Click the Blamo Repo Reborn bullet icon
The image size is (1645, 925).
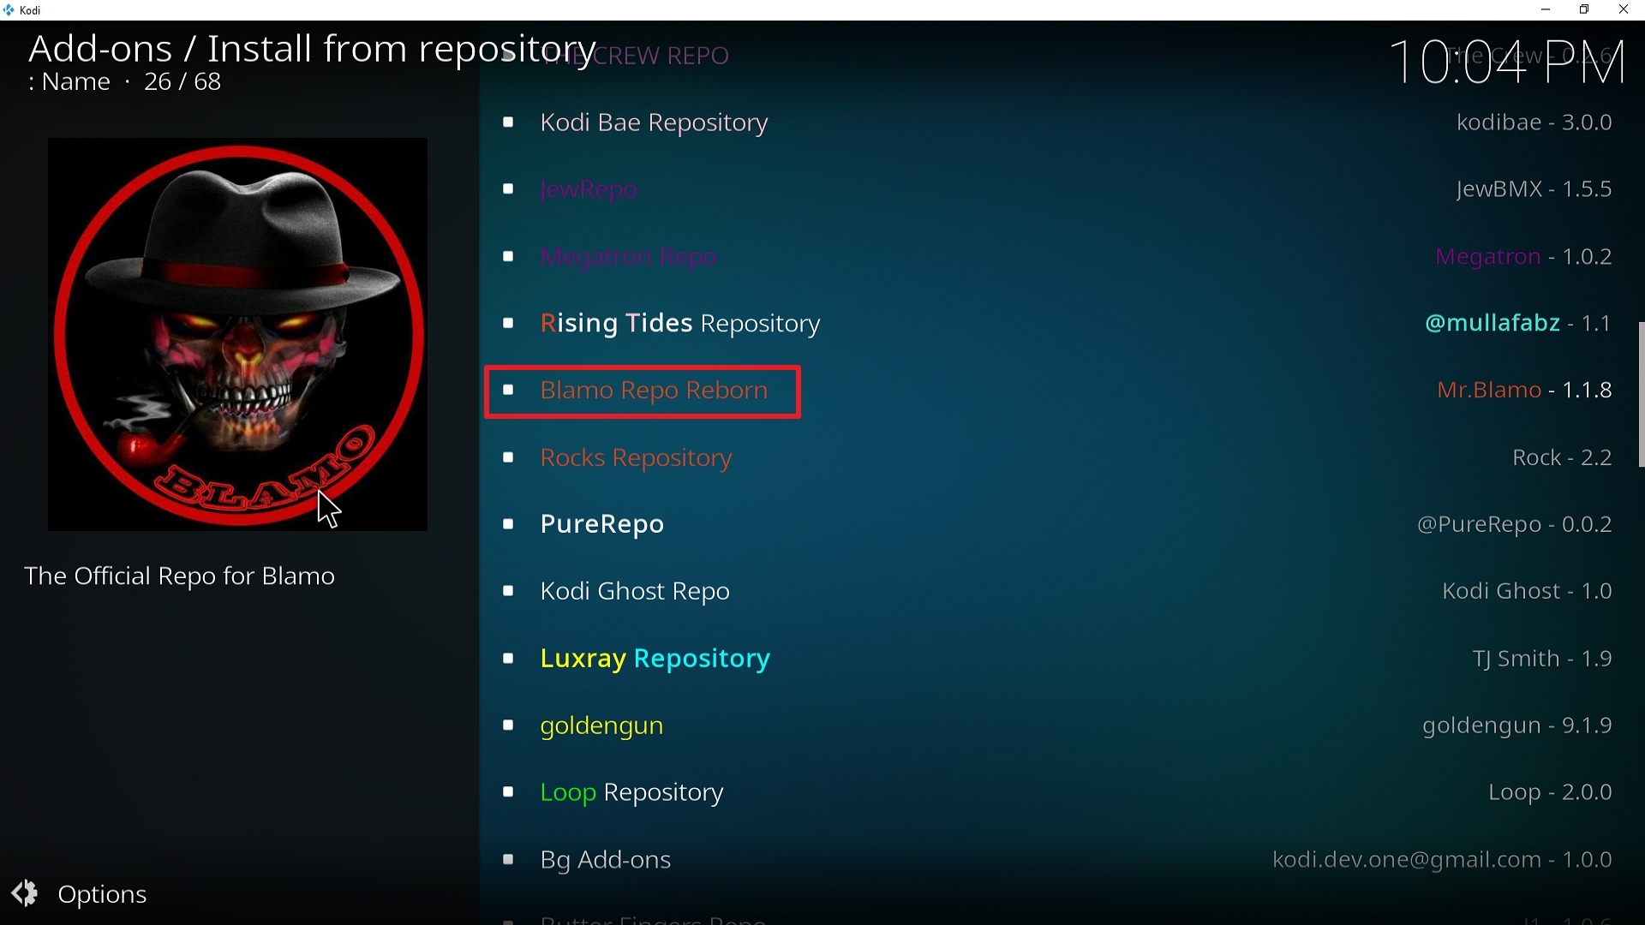[x=508, y=391]
